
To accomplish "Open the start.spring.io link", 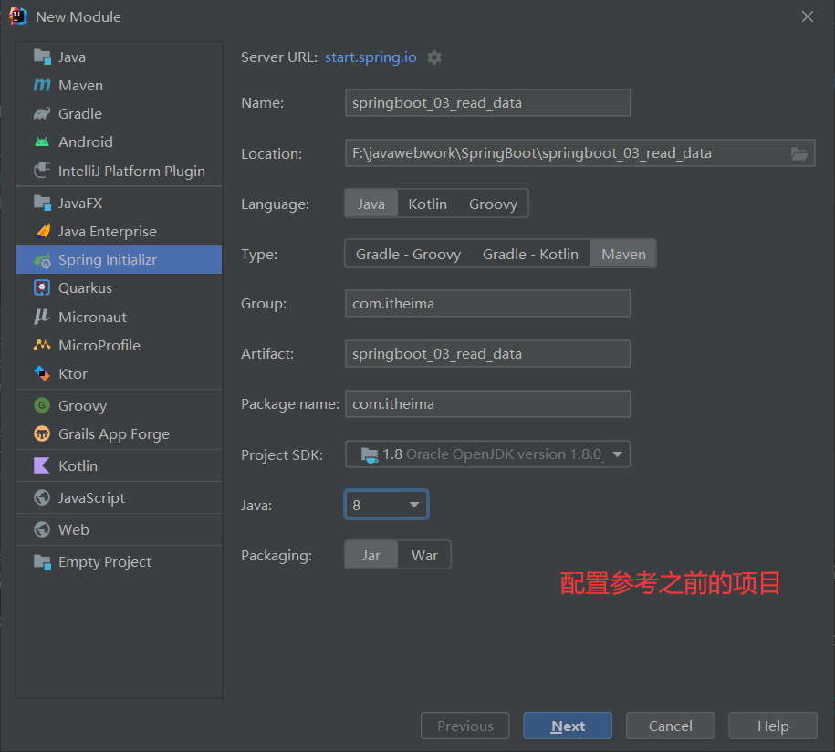I will (x=371, y=57).
